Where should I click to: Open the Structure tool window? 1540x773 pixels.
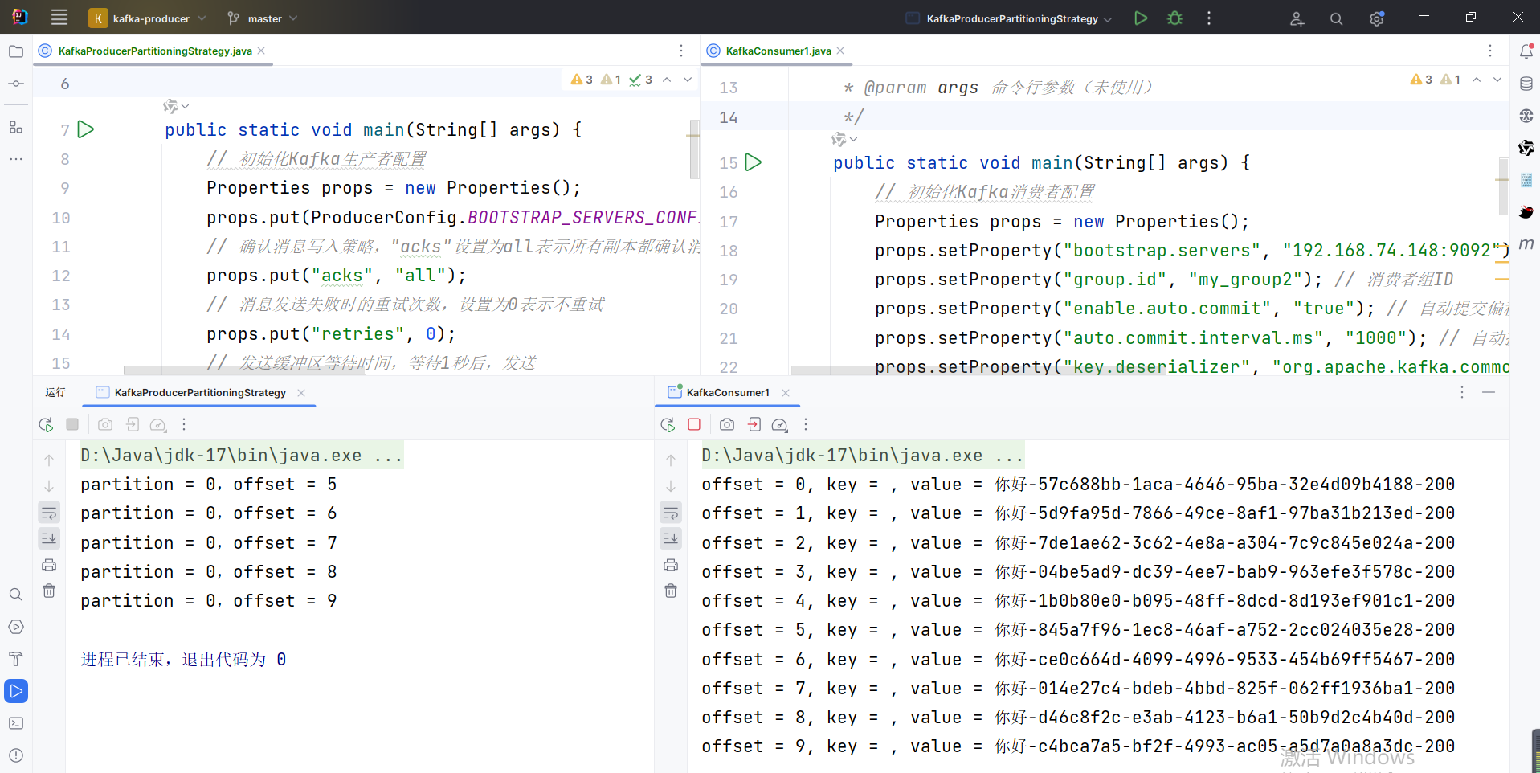point(16,127)
